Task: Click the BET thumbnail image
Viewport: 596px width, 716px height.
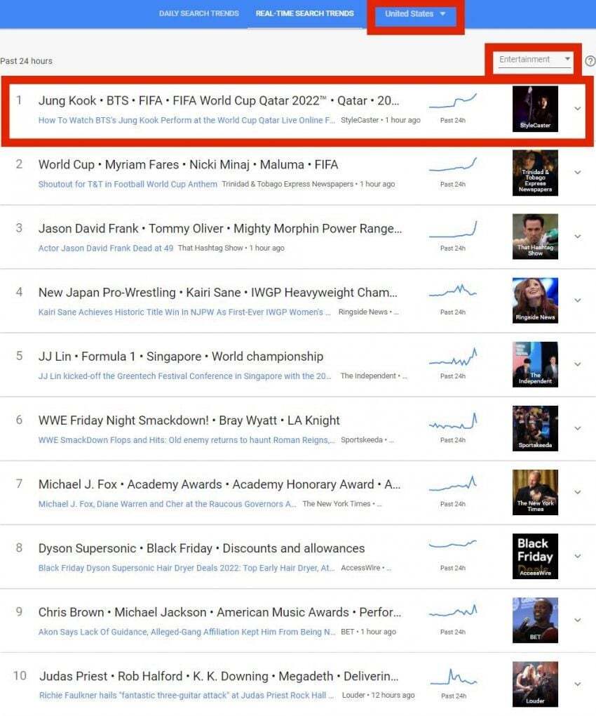Action: 535,620
